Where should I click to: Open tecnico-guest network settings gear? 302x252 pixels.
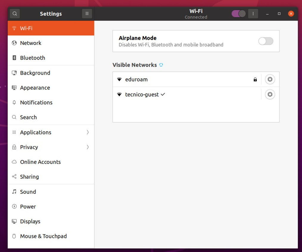[270, 94]
